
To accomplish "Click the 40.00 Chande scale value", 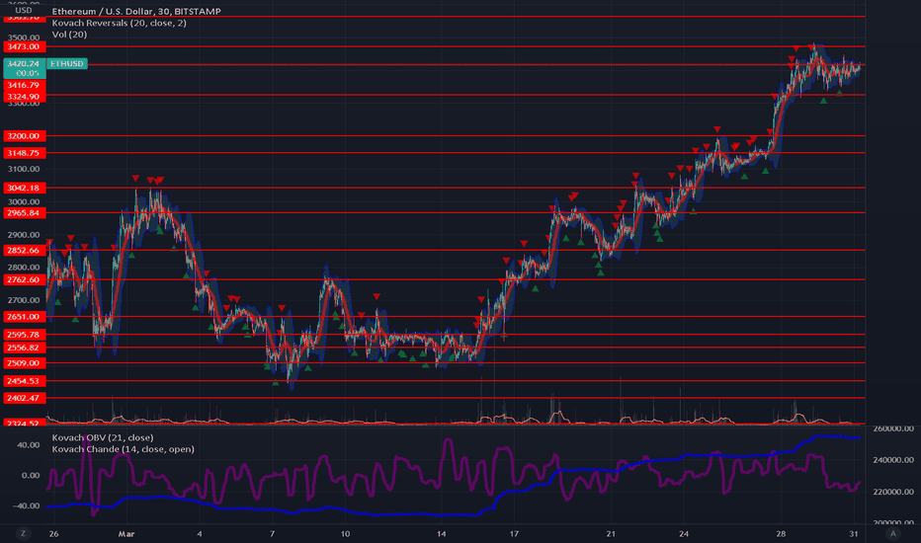I will (29, 445).
